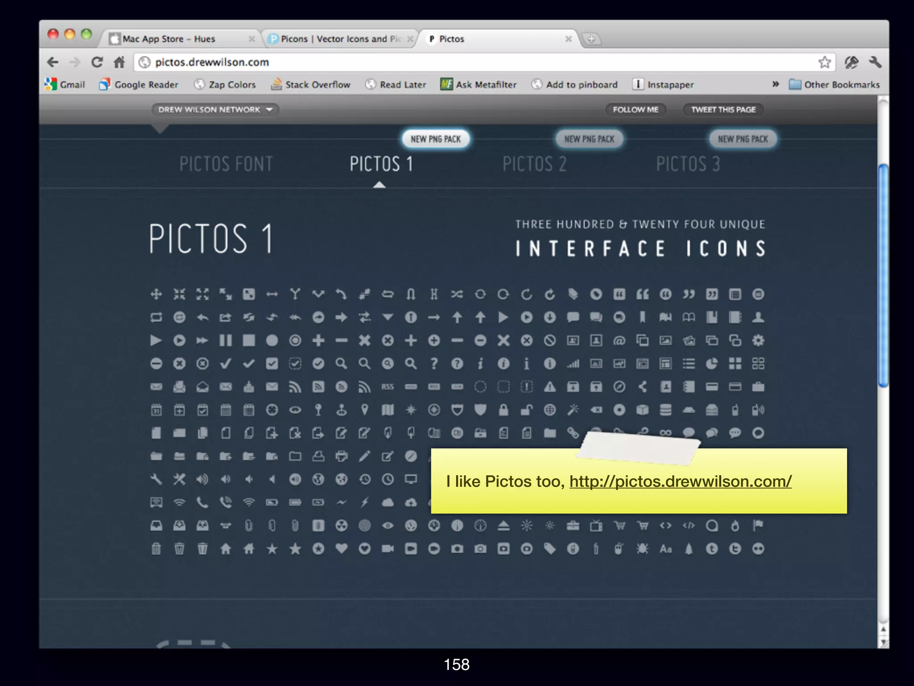
Task: Click the checked checkbox icon
Action: click(272, 364)
